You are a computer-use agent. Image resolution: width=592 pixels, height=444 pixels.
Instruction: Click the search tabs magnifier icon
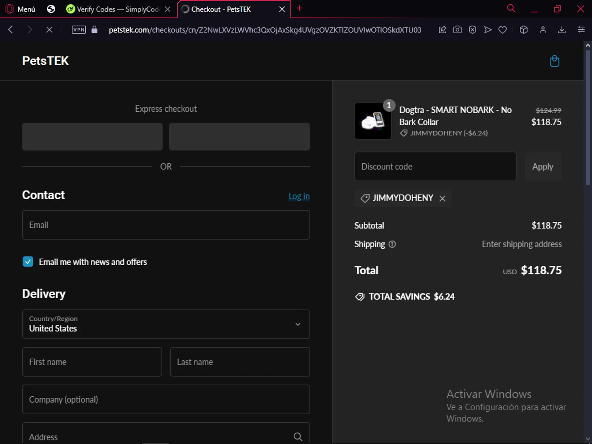click(x=511, y=8)
